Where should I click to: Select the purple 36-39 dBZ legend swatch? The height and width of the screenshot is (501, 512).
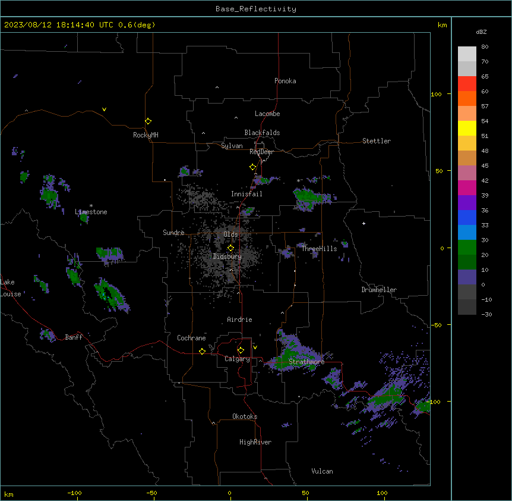[467, 203]
